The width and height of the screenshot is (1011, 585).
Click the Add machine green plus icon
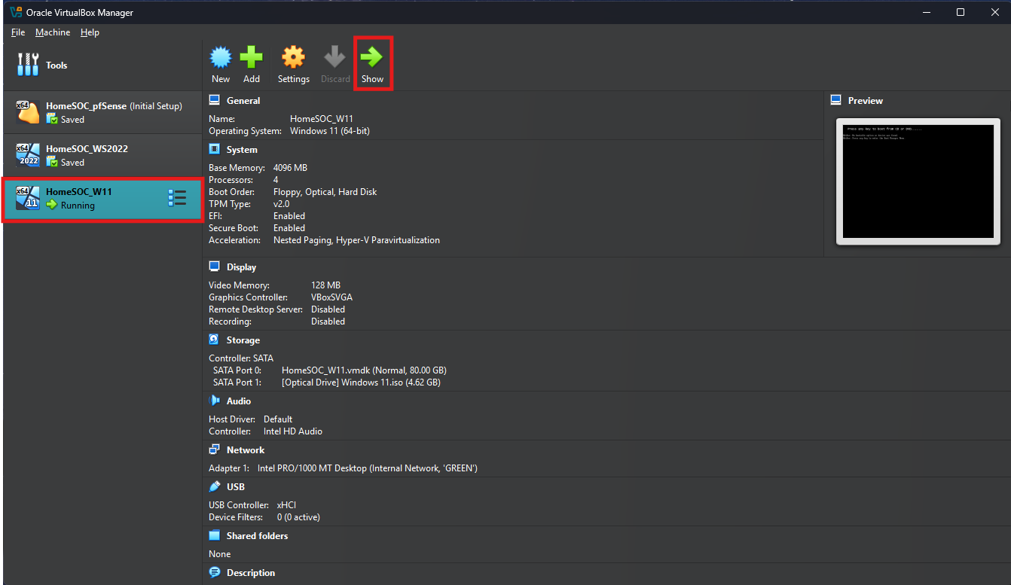point(252,58)
